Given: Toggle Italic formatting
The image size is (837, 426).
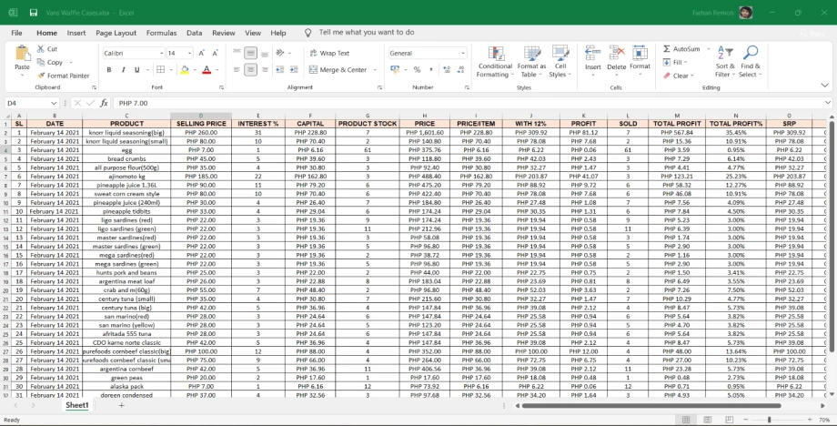Looking at the screenshot, I should click(x=122, y=70).
